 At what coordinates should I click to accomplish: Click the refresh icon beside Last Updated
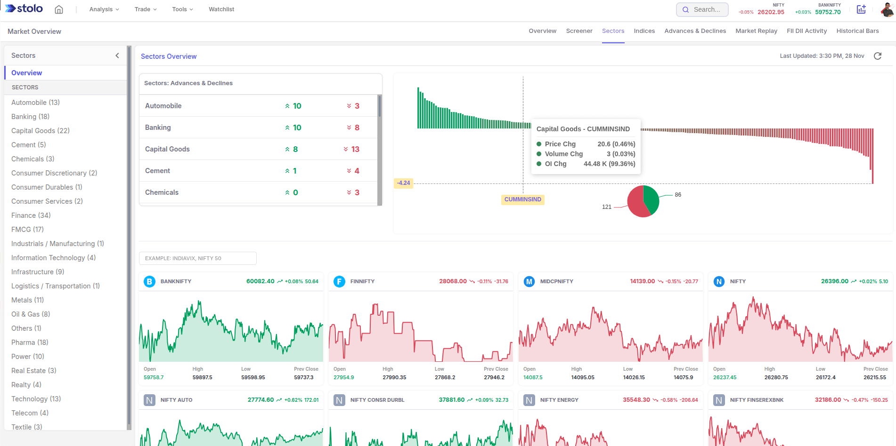coord(878,56)
